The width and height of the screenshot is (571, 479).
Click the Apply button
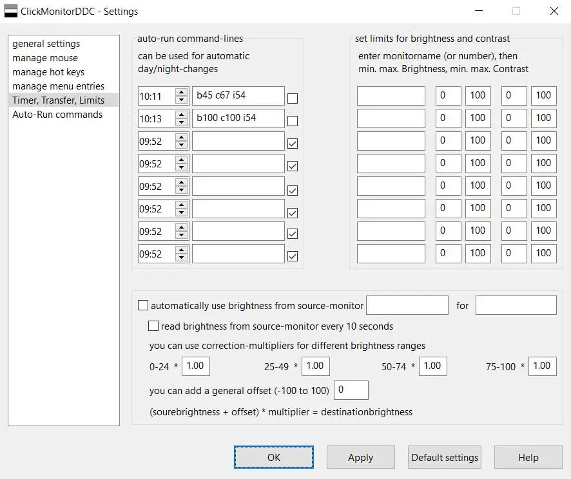coord(360,458)
